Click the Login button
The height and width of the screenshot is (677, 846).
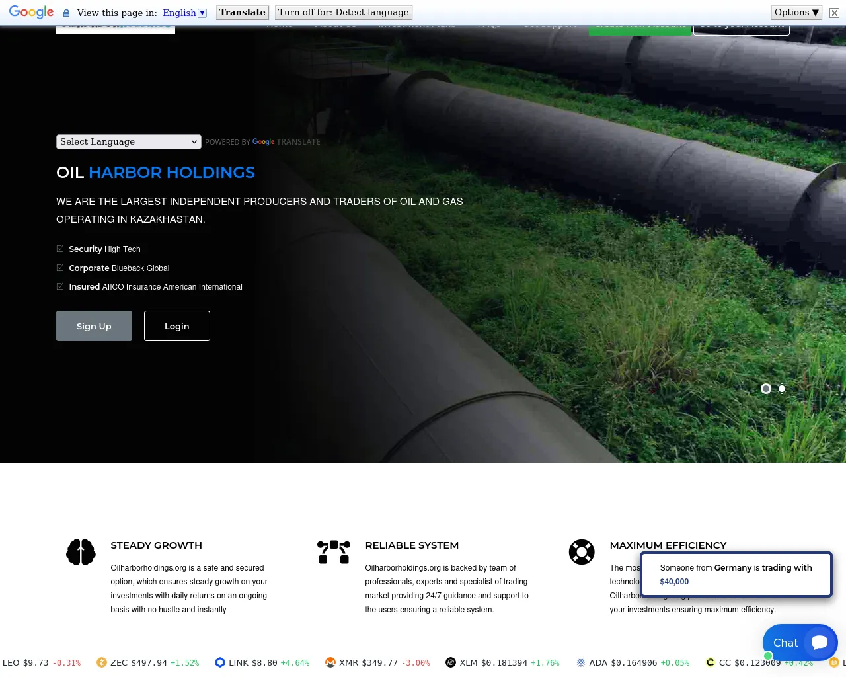click(x=177, y=326)
